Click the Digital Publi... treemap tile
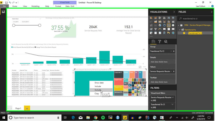 pos(119,82)
